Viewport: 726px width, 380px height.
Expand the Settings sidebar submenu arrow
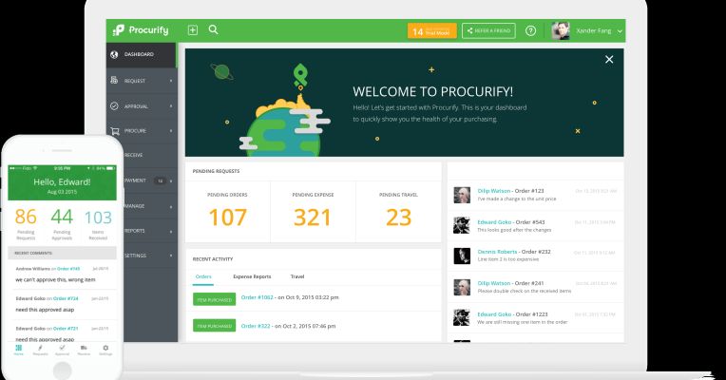(171, 256)
